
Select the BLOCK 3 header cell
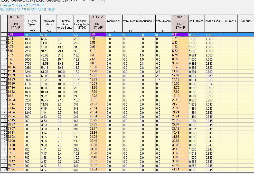click(x=16, y=17)
